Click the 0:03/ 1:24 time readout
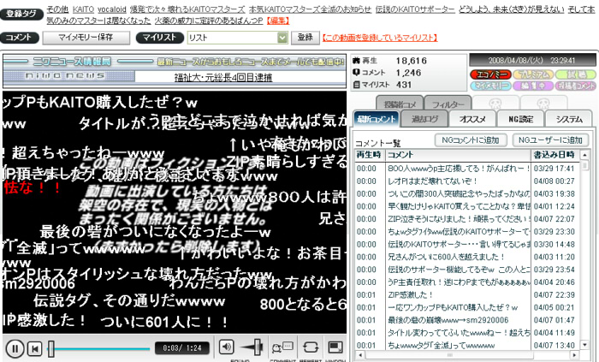 [182, 347]
